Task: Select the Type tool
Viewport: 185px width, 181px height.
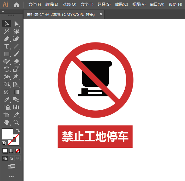Action: tap(7, 46)
